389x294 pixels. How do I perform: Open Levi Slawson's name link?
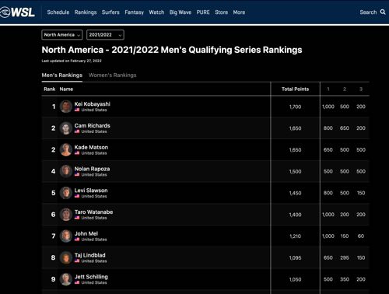[91, 191]
